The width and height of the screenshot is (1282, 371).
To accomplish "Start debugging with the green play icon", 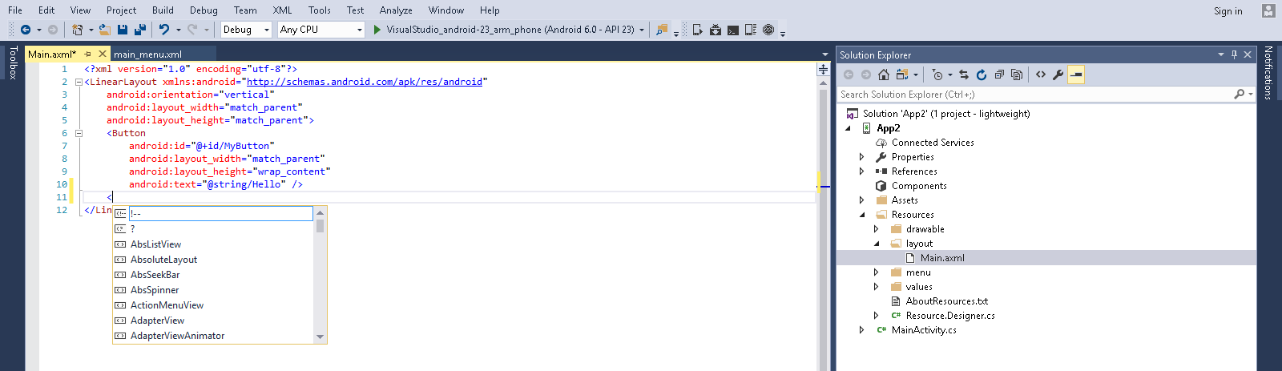I will [377, 30].
